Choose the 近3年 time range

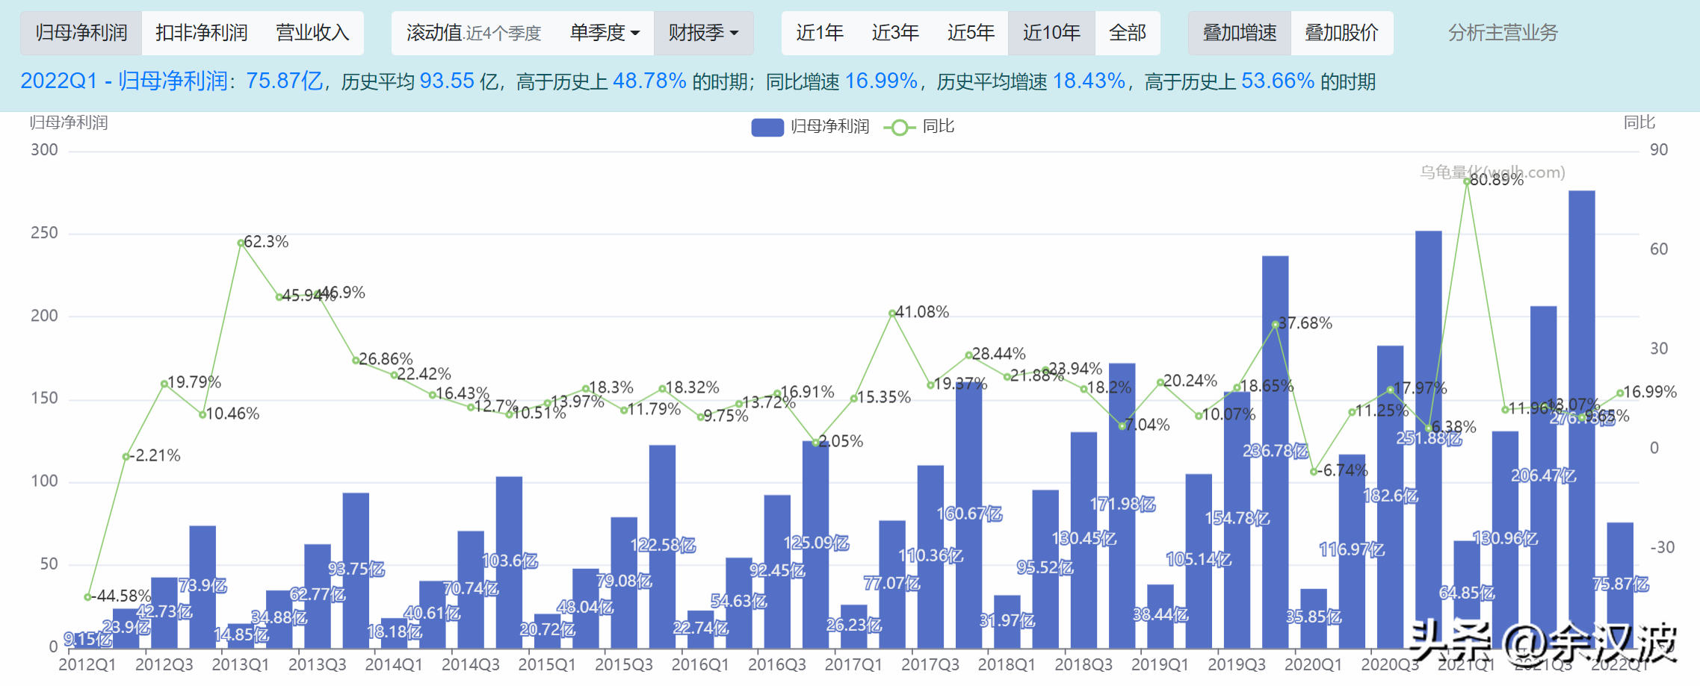[x=894, y=33]
